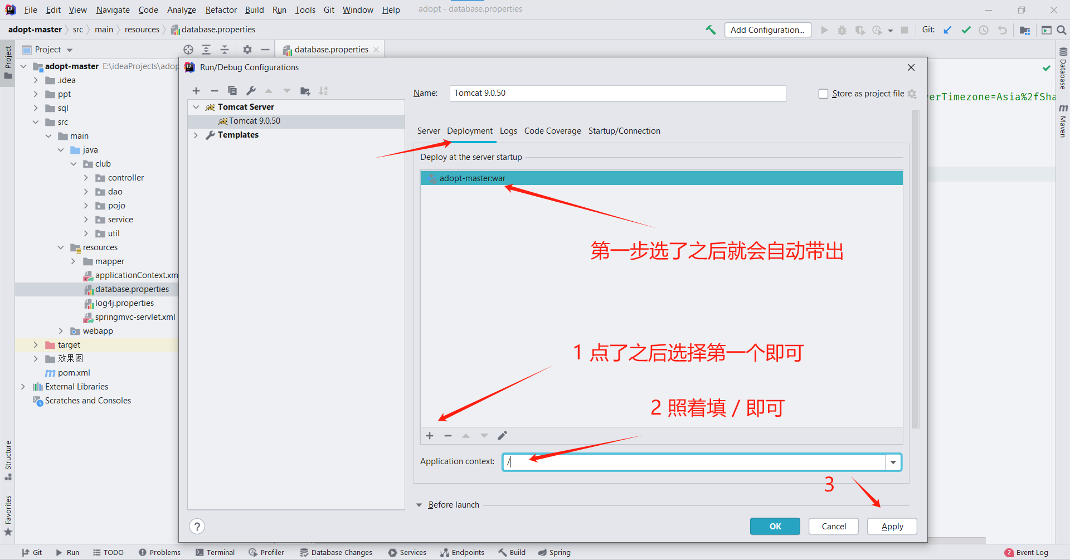Open the Terminal tool window
The image size is (1070, 560).
tap(215, 553)
